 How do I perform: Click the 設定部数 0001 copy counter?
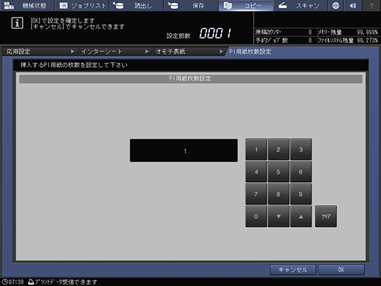[199, 33]
